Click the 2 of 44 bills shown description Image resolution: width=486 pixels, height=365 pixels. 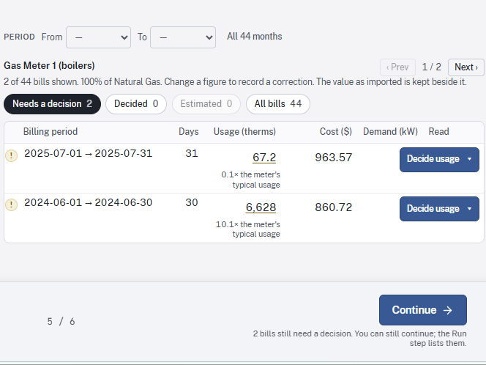tap(235, 82)
